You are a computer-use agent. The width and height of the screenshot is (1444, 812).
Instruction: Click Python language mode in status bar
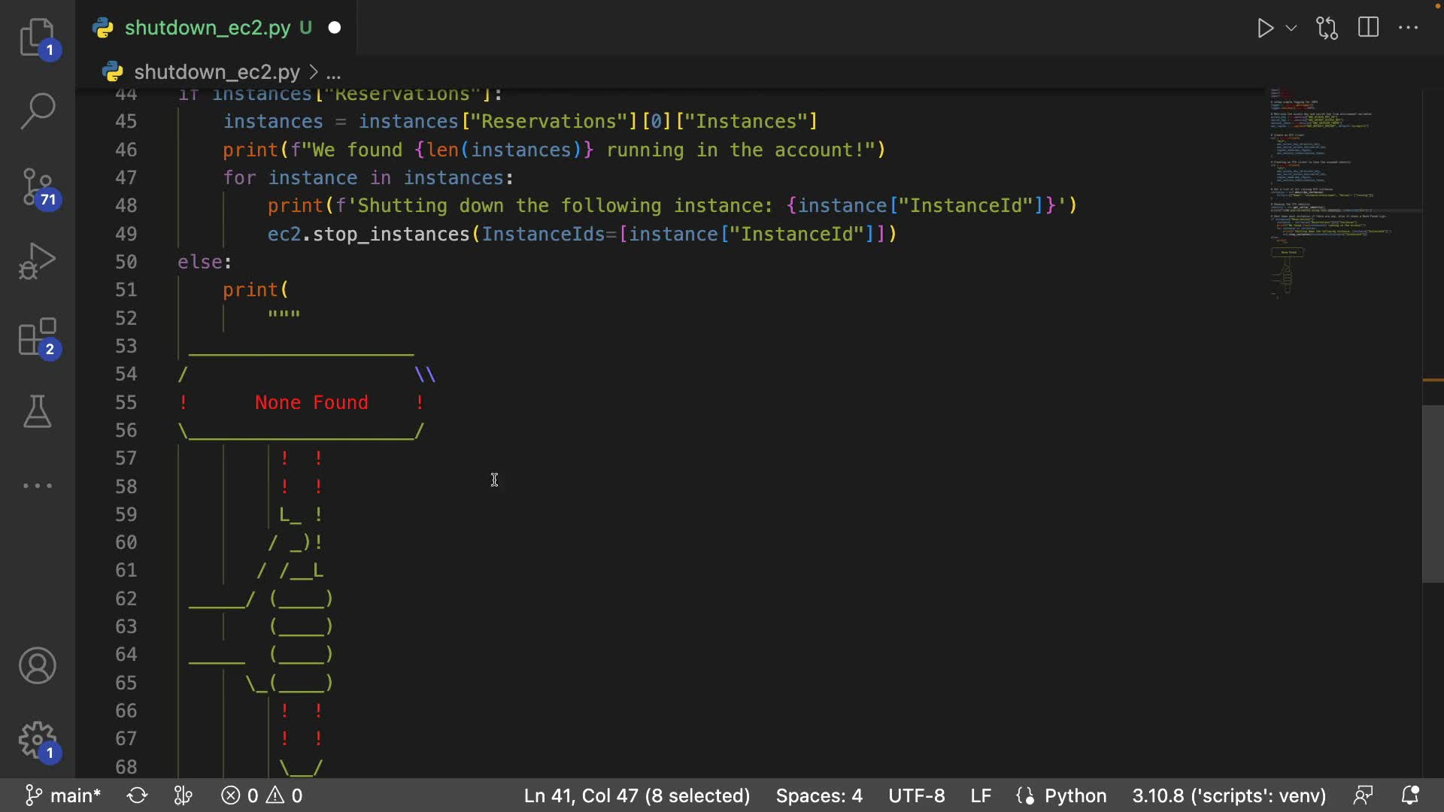click(x=1075, y=795)
